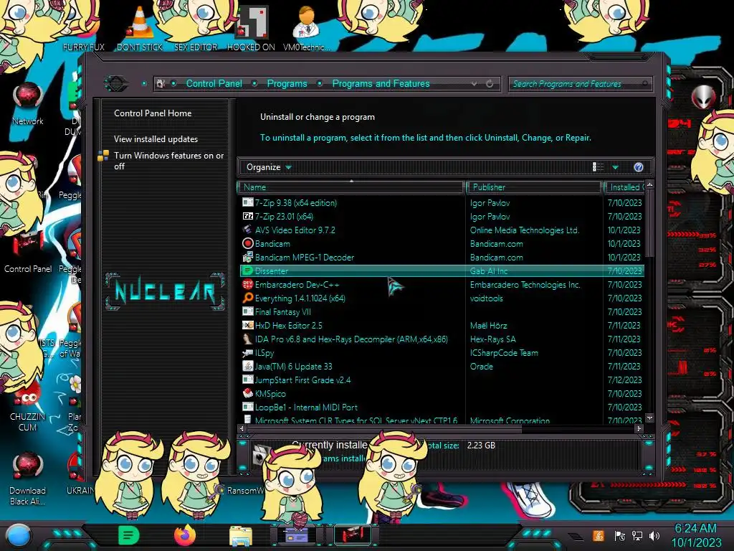
Task: Click the horizontal scroll right arrow
Action: [x=639, y=428]
